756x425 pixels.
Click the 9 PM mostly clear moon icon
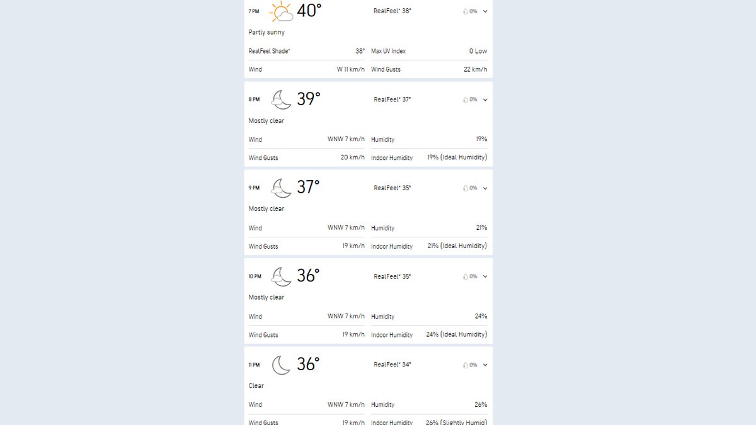pos(281,188)
